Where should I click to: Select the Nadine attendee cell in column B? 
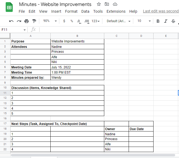pos(77,47)
